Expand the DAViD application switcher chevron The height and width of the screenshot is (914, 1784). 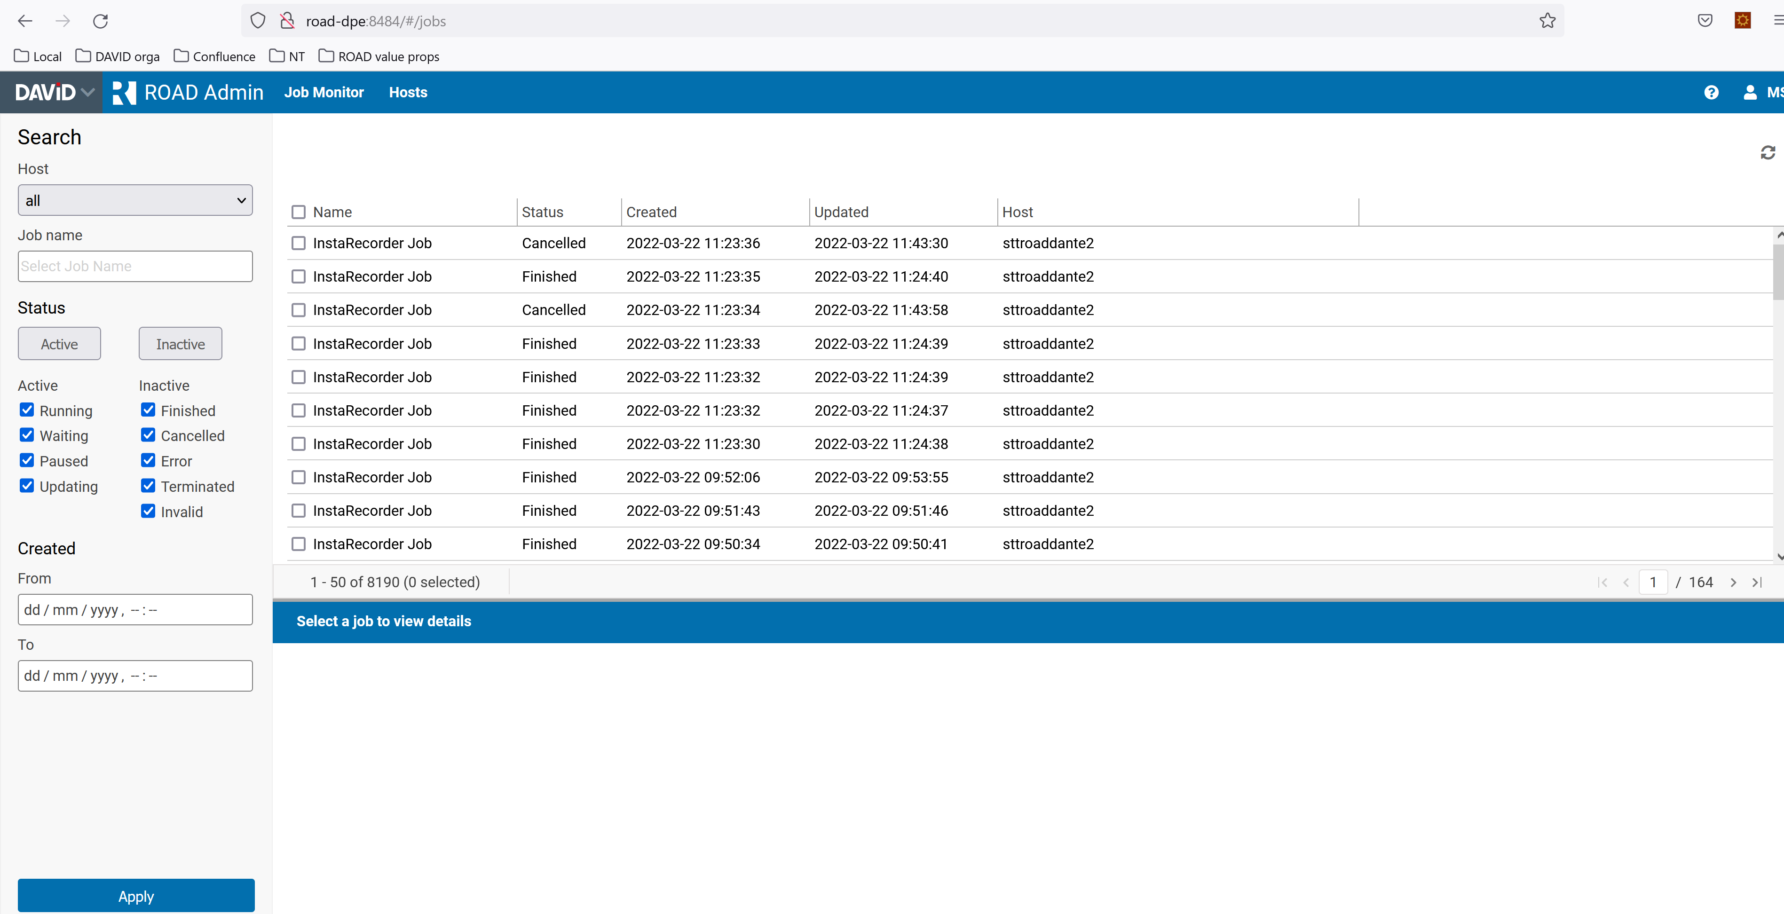(88, 92)
